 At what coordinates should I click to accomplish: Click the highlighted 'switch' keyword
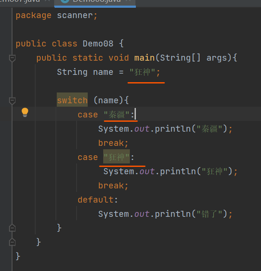pos(72,100)
